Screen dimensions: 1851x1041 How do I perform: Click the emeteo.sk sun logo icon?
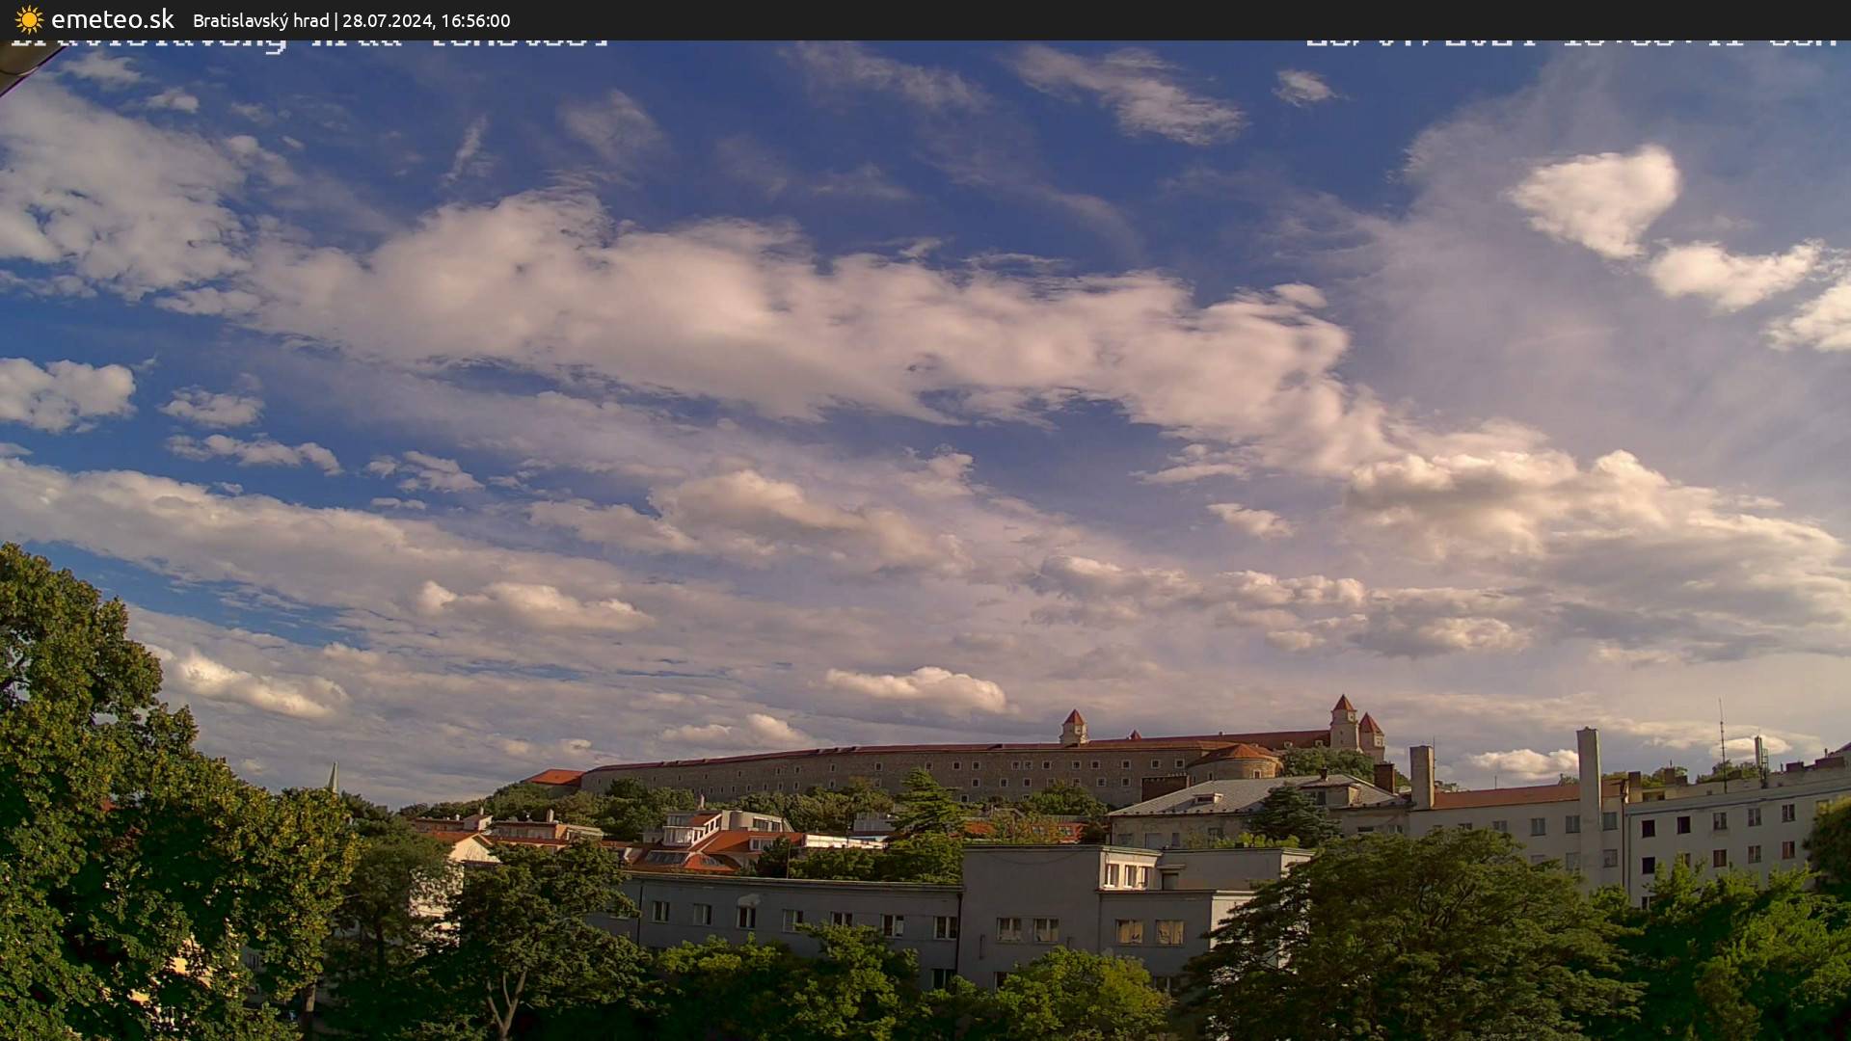pos(29,19)
